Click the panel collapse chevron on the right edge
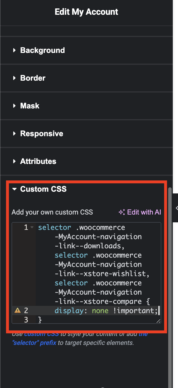Image resolution: width=178 pixels, height=388 pixels. [176, 208]
